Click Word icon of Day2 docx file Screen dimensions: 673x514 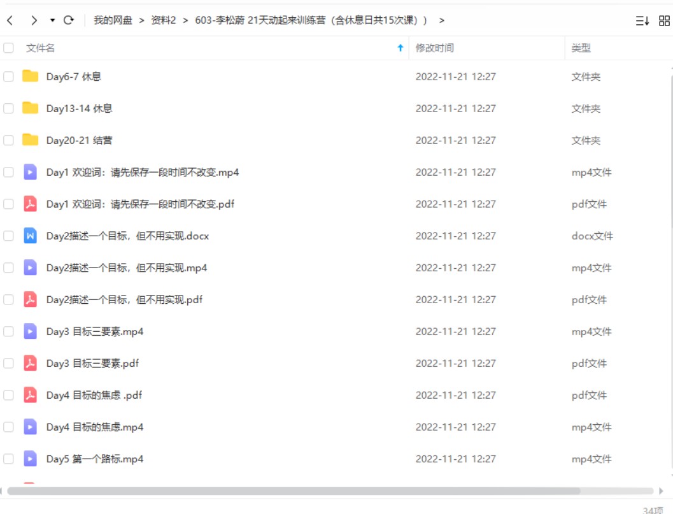pos(30,235)
